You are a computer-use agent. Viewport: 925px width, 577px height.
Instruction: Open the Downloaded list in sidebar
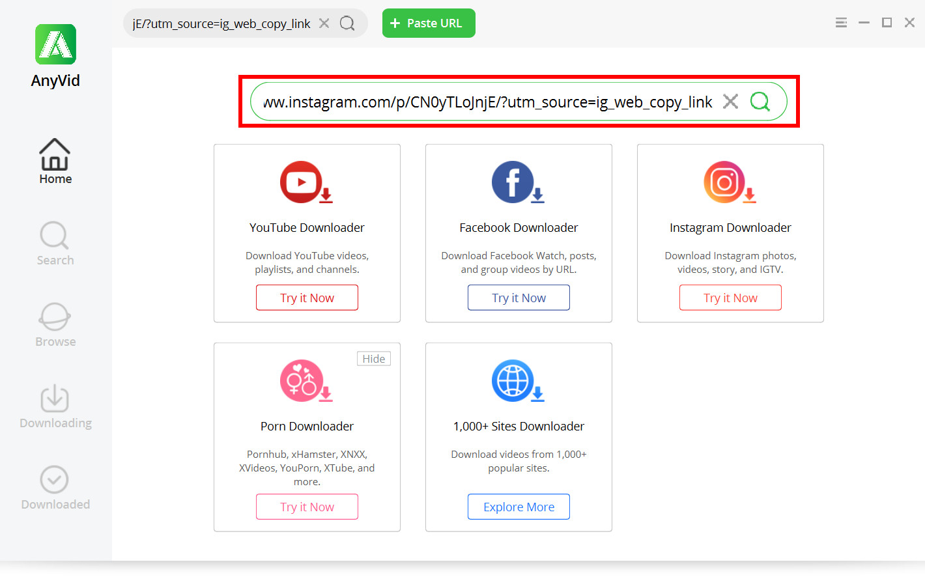tap(55, 488)
